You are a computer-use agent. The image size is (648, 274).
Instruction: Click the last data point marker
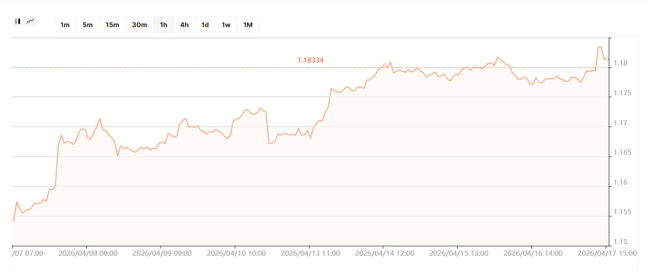coord(607,59)
